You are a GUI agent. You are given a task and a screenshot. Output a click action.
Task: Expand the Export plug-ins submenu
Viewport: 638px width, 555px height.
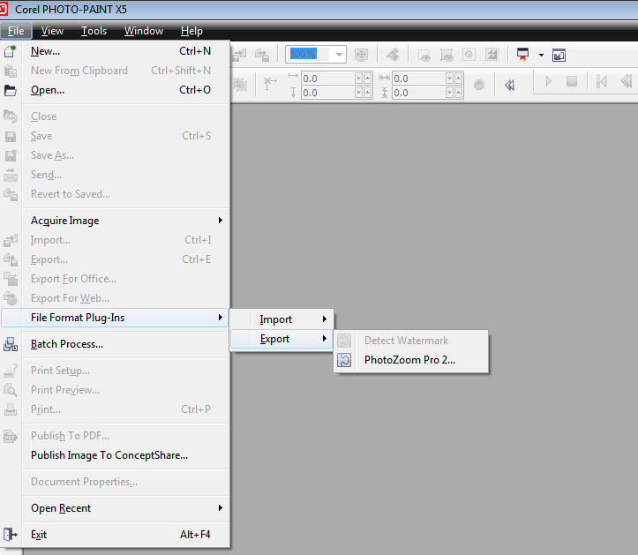pos(324,339)
